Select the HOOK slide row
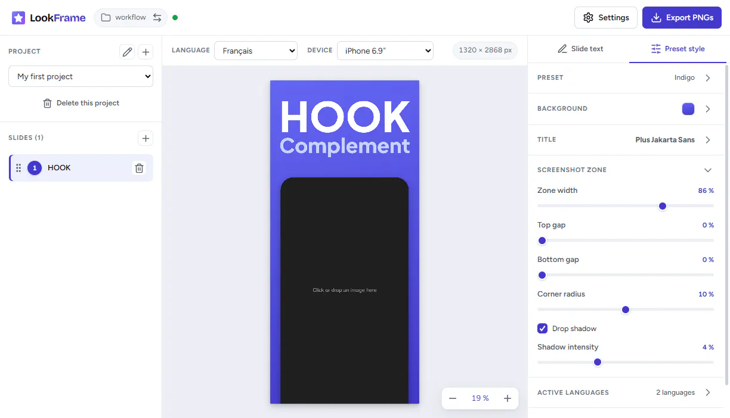The width and height of the screenshot is (730, 418). tap(81, 168)
